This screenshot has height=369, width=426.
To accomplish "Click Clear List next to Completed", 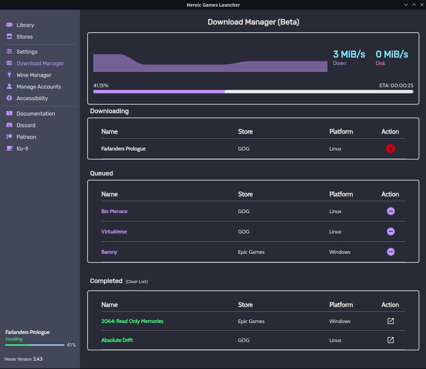I will [137, 281].
